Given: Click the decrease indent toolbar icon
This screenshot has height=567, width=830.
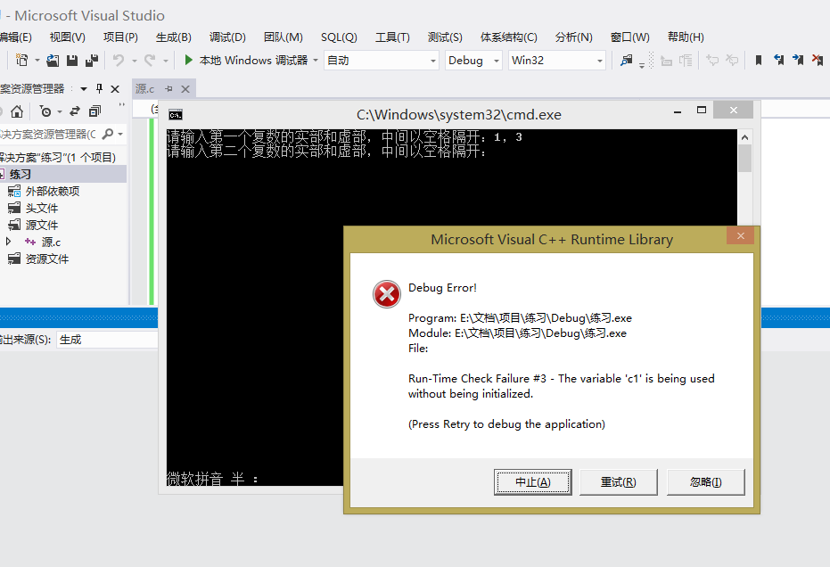Looking at the screenshot, I should (x=667, y=61).
